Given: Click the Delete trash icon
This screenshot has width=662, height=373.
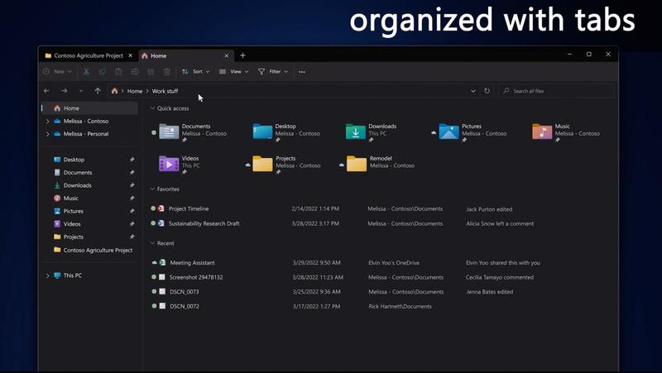Looking at the screenshot, I should click(167, 72).
